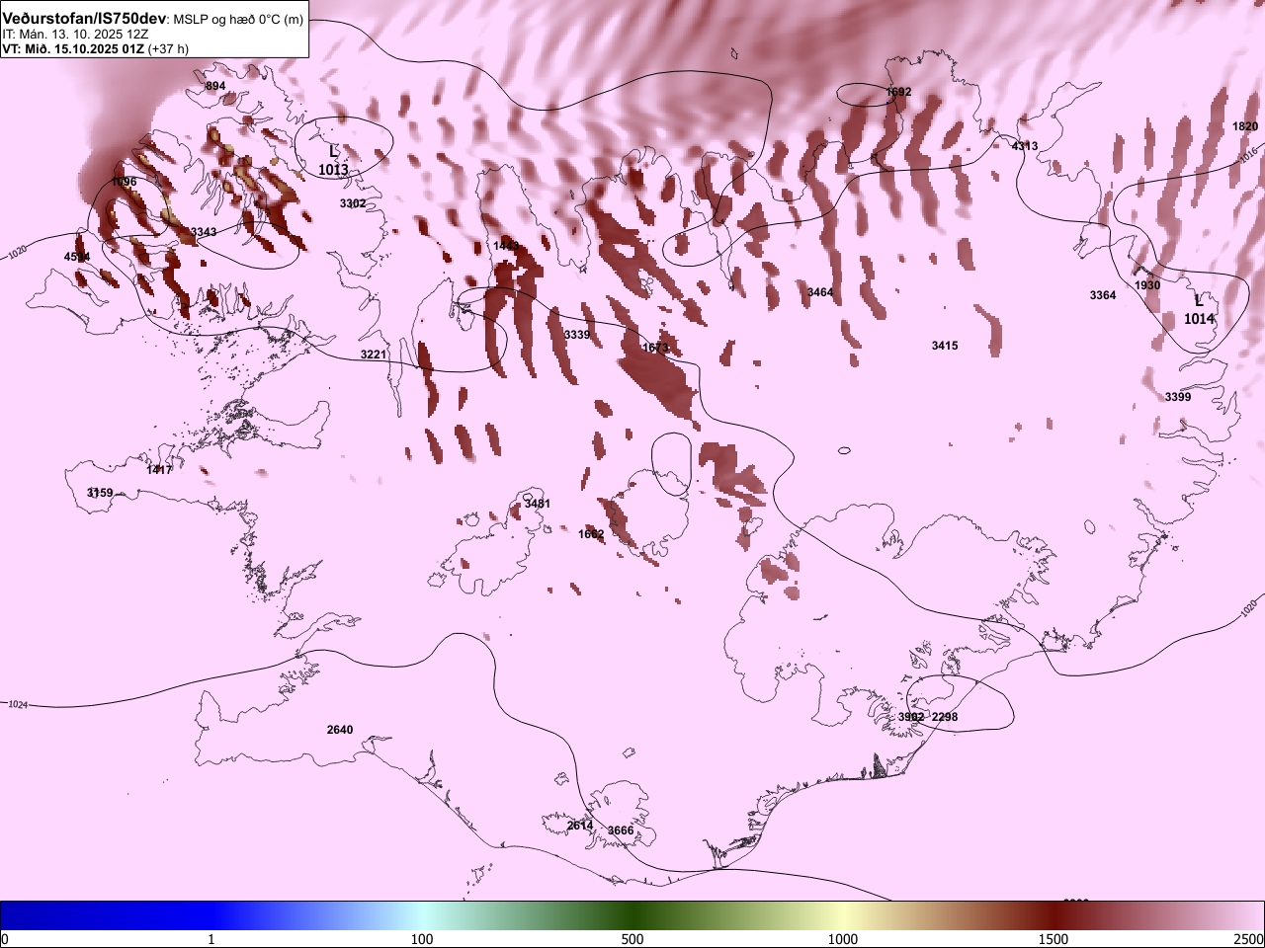The image size is (1265, 948).
Task: Click the height value 3992
Action: 911,717
